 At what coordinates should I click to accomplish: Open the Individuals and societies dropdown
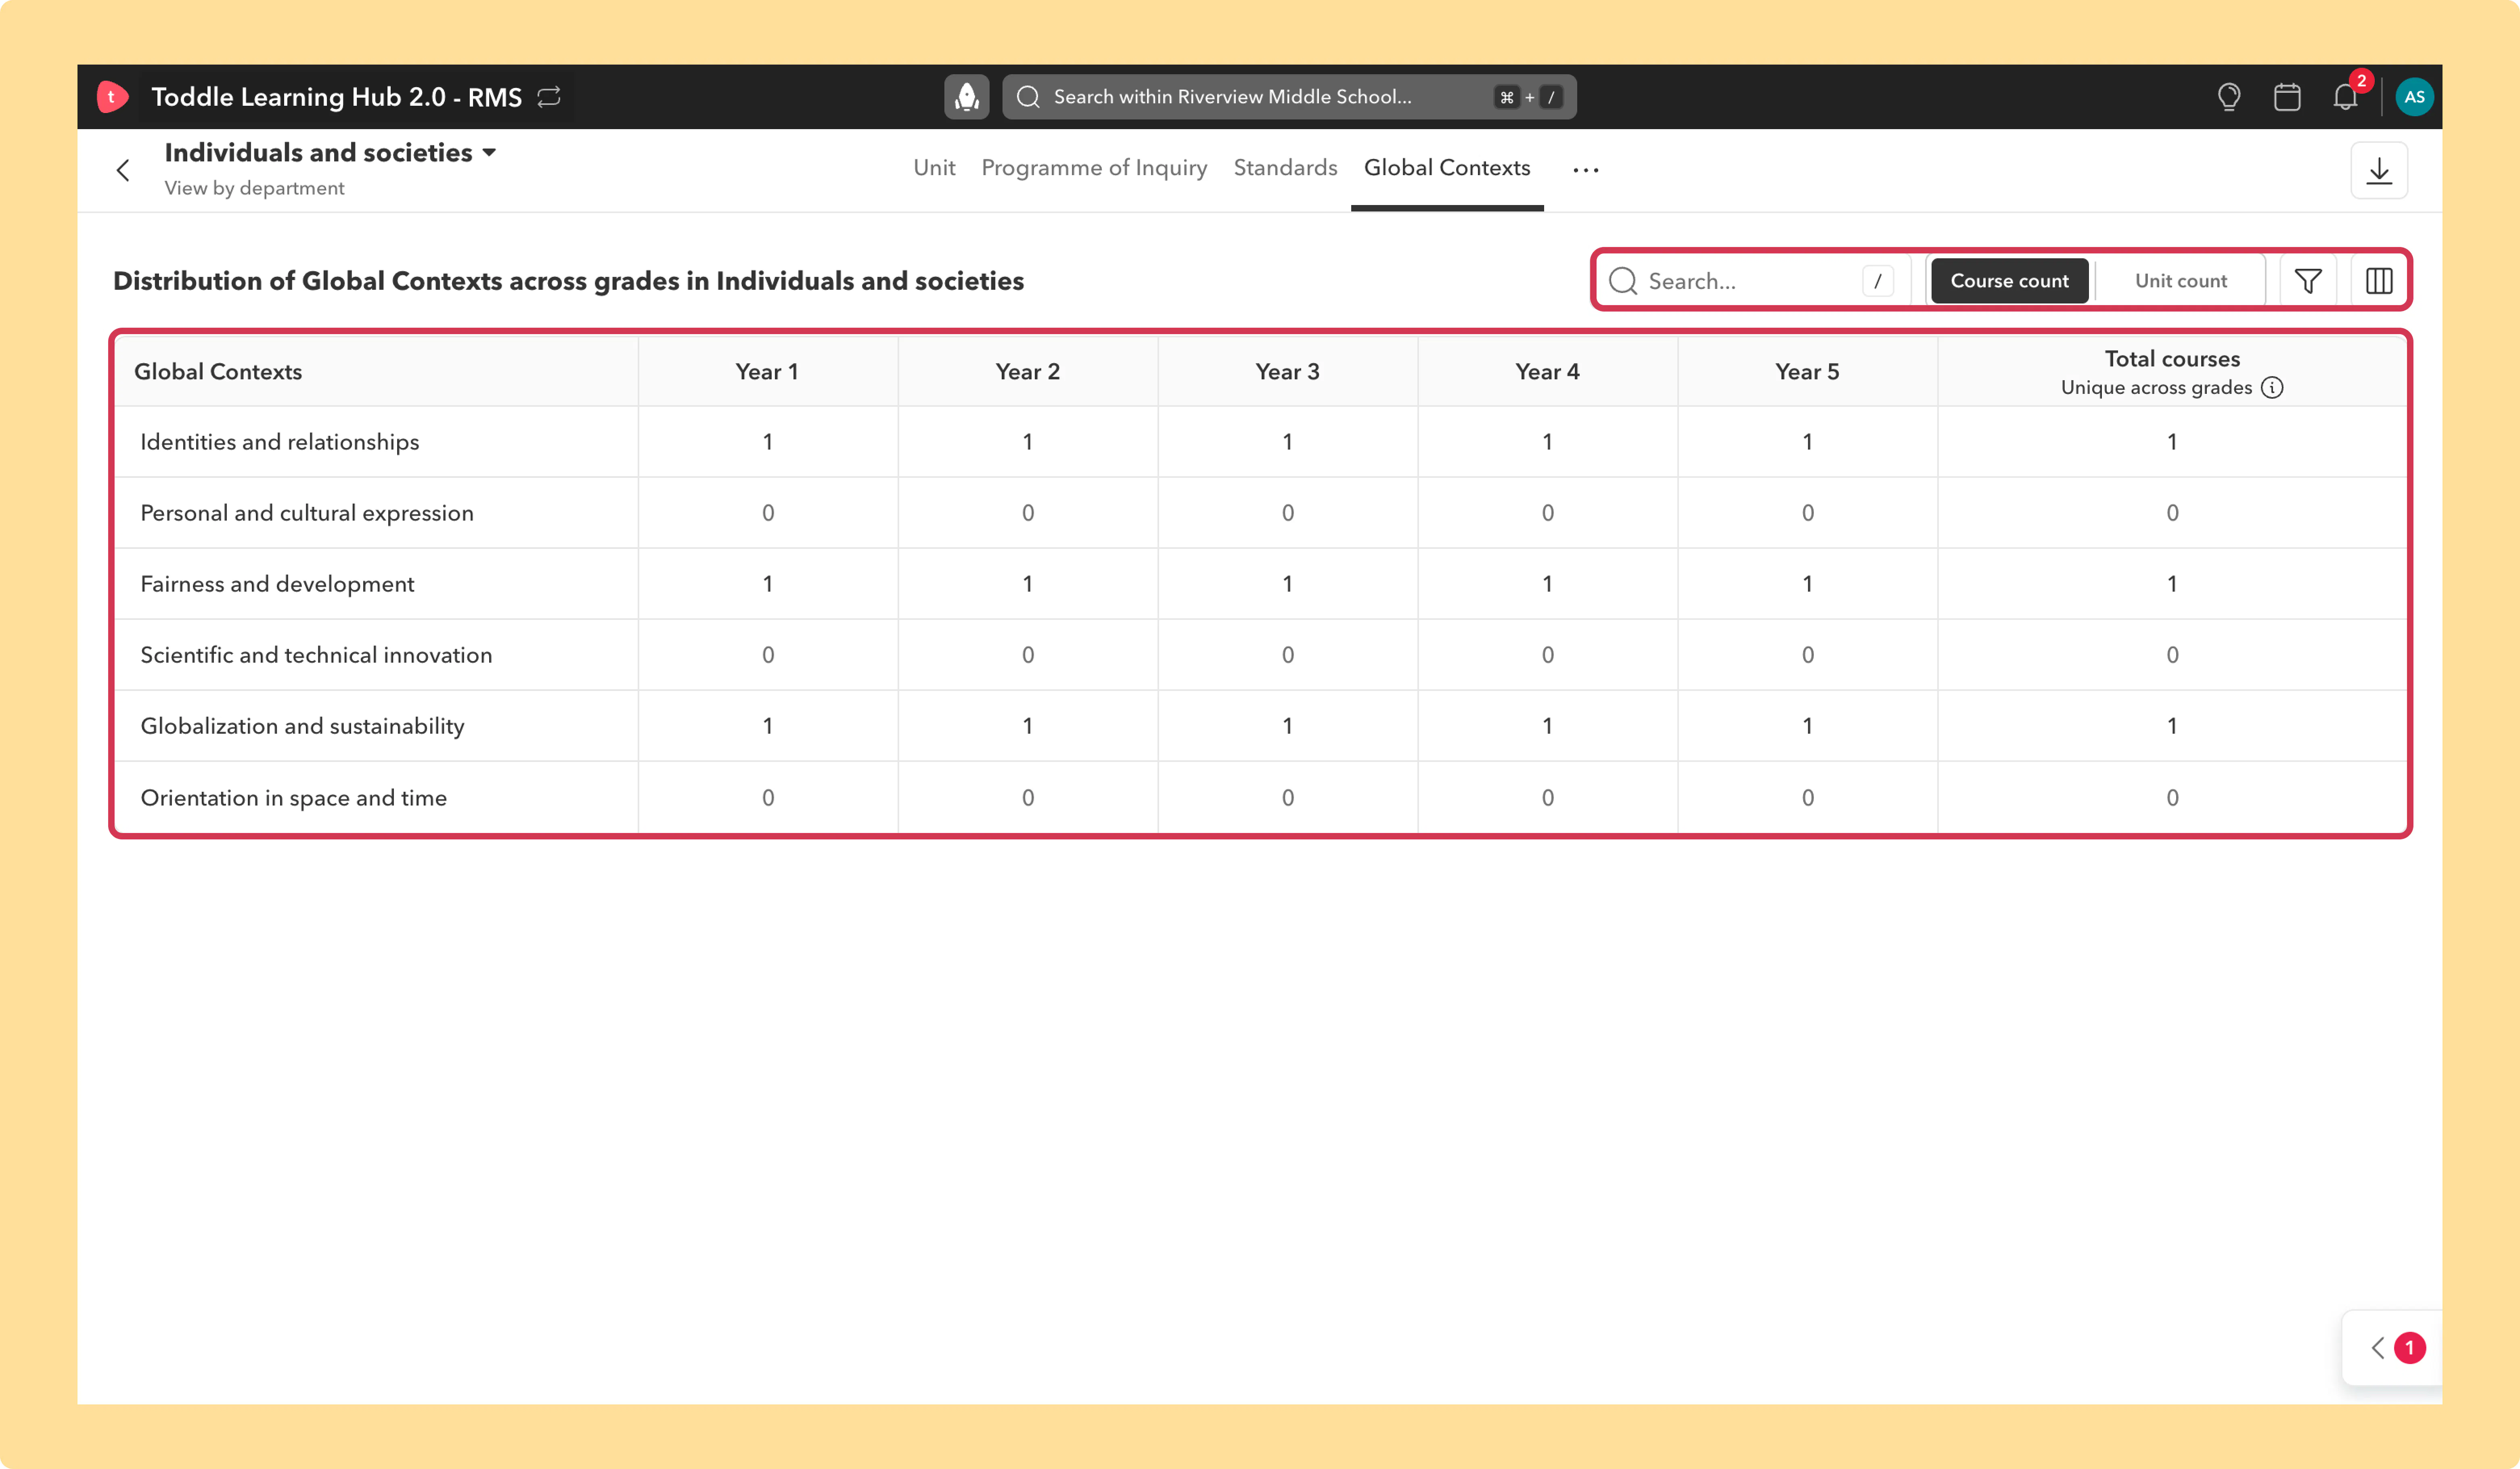(330, 153)
